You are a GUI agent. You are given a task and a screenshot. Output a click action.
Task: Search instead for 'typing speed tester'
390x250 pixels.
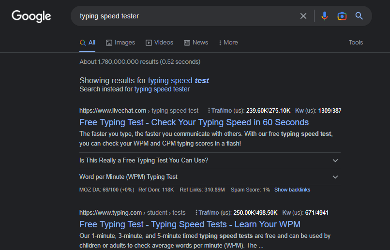(162, 89)
